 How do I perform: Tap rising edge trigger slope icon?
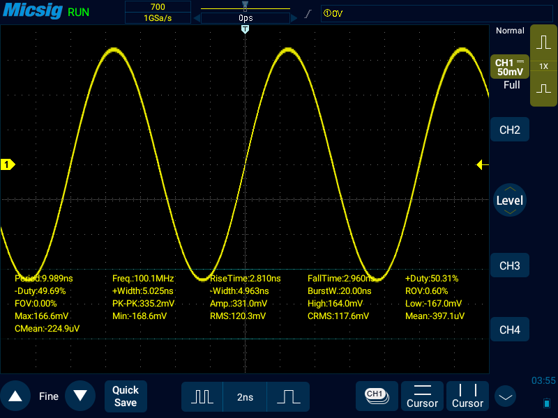pyautogui.click(x=308, y=14)
